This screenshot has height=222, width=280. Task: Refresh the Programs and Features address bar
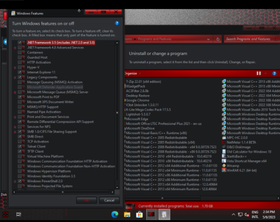(218, 39)
